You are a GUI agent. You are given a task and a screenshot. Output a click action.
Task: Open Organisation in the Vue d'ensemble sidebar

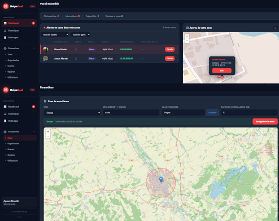[13, 60]
